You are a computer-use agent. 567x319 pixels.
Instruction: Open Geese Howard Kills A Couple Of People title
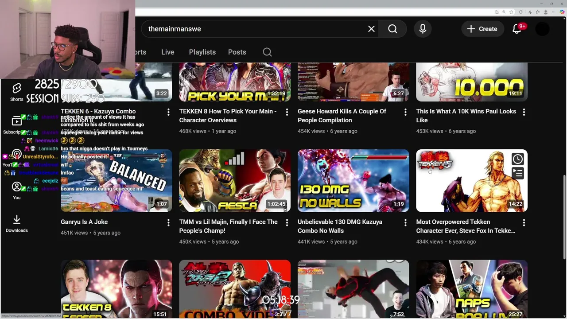[342, 116]
